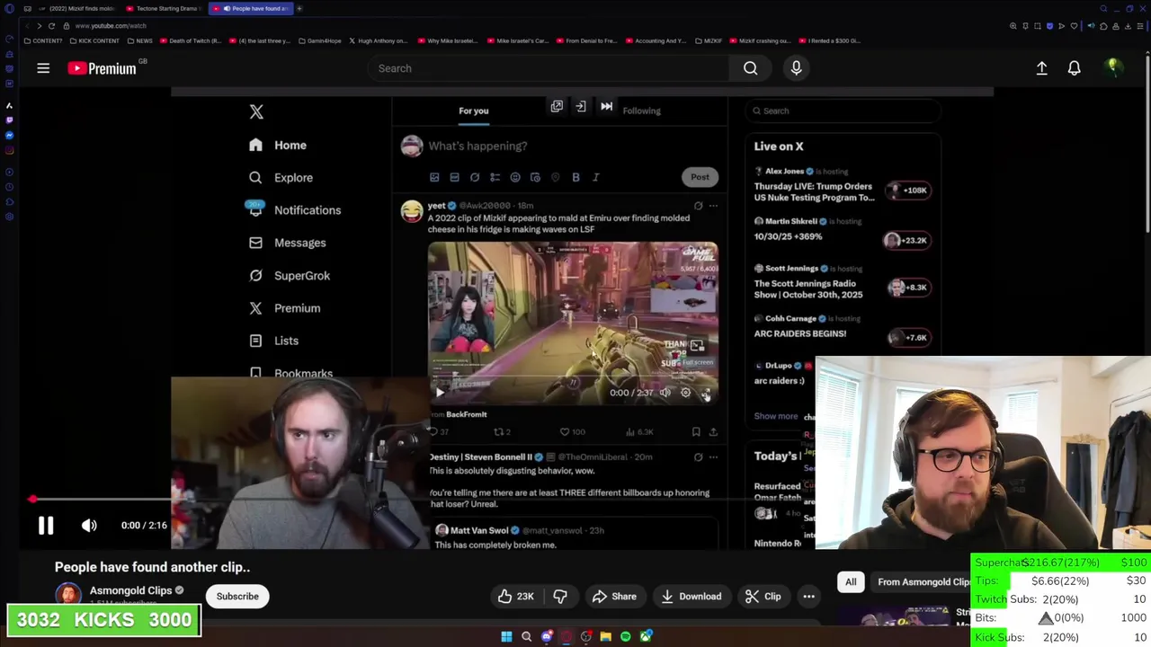Screen dimensions: 1151x647
Task: Switch to Tectone Starting Drama browser tab
Action: click(x=165, y=8)
